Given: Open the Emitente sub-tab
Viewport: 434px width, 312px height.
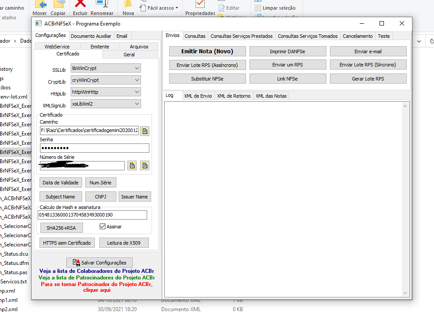Looking at the screenshot, I should pyautogui.click(x=100, y=47).
